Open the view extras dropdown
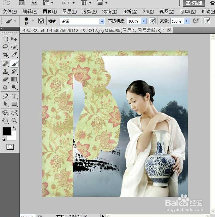The image size is (215, 217). (x=52, y=3)
